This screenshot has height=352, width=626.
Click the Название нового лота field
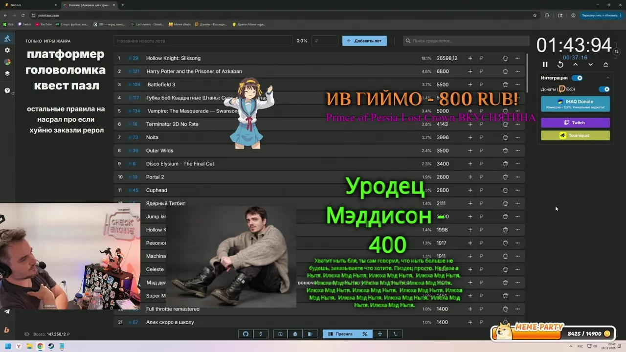click(x=203, y=41)
